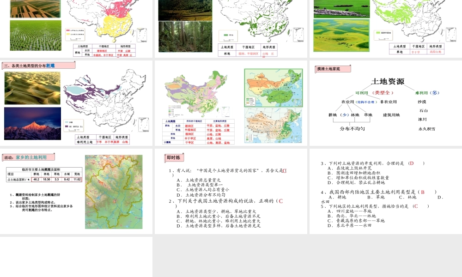Image resolution: width=462 pixels, height=277 pixels.
Task: Click the '石山' item in the diagram
Action: [x=423, y=111]
